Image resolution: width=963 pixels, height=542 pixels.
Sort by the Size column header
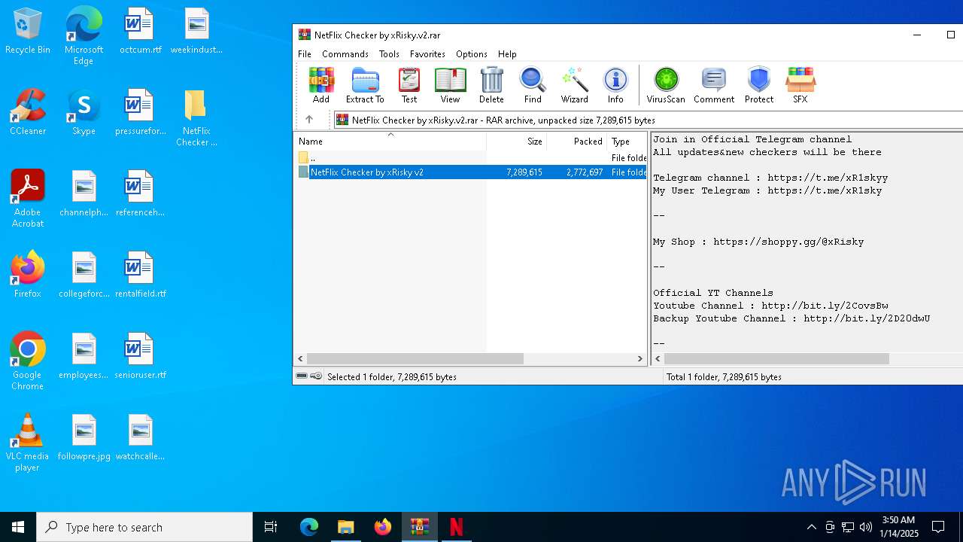[517, 141]
